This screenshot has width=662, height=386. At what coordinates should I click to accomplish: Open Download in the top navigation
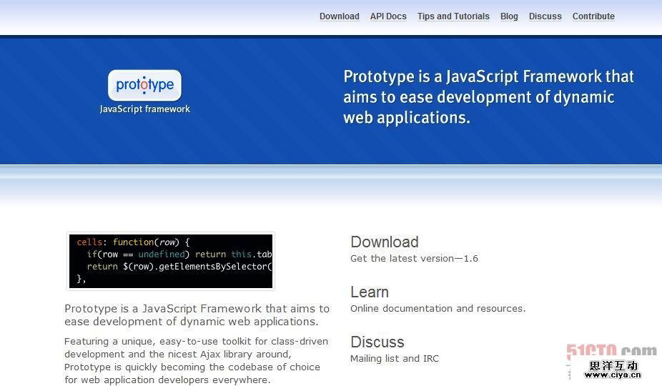(x=339, y=16)
